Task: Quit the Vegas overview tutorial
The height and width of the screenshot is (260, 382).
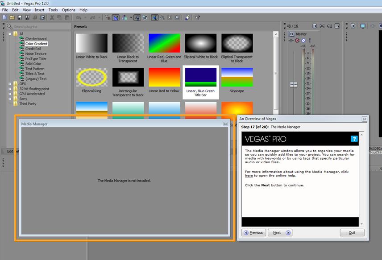Action: tap(352, 232)
